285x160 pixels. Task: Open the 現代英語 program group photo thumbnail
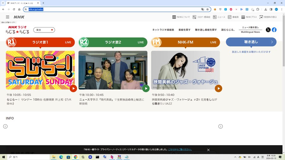point(113,70)
